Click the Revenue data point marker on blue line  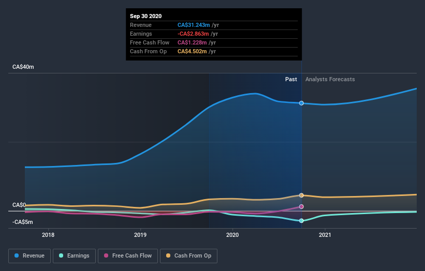301,103
